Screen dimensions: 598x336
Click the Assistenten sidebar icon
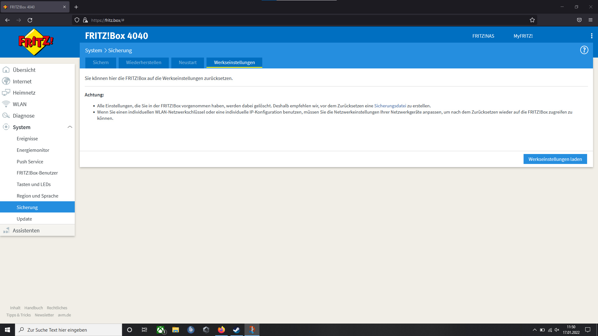pyautogui.click(x=6, y=231)
